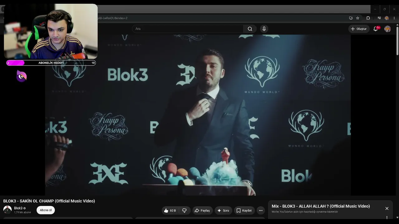Click the purple bird overlay icon
The image size is (399, 224).
22,76
